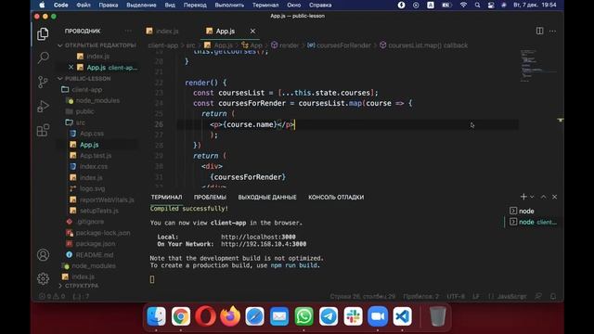Select the node client-app terminal instance
Viewport: 594px width, 334px height.
(532, 222)
